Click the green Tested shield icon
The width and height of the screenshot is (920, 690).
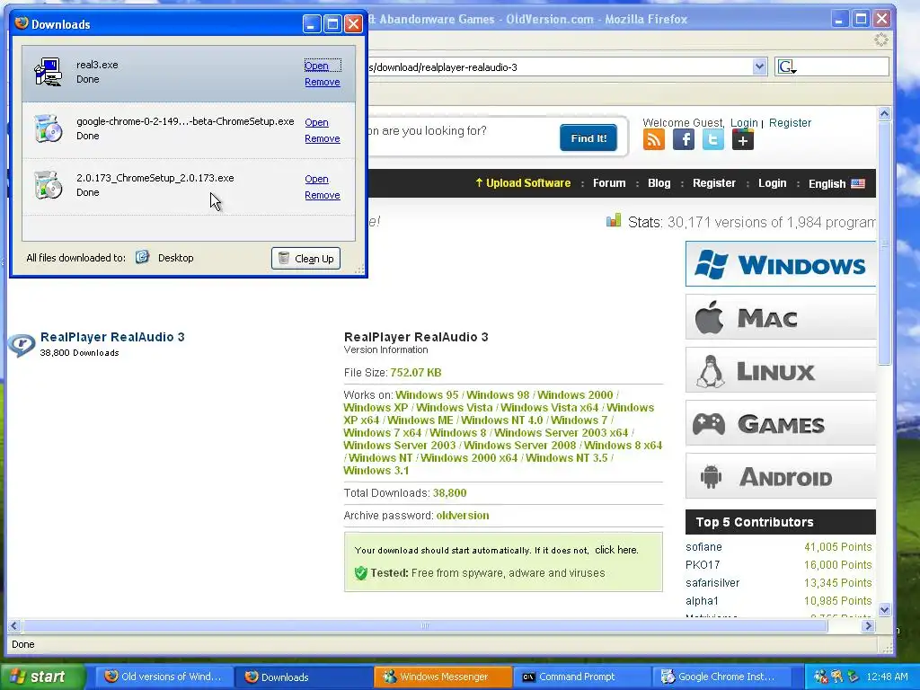361,573
